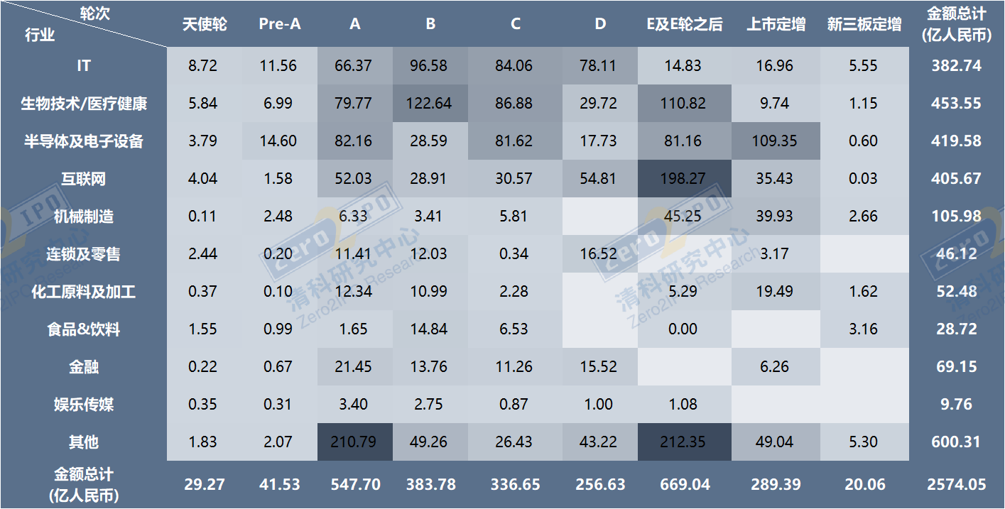Click the 天使轮 column header

pos(205,24)
